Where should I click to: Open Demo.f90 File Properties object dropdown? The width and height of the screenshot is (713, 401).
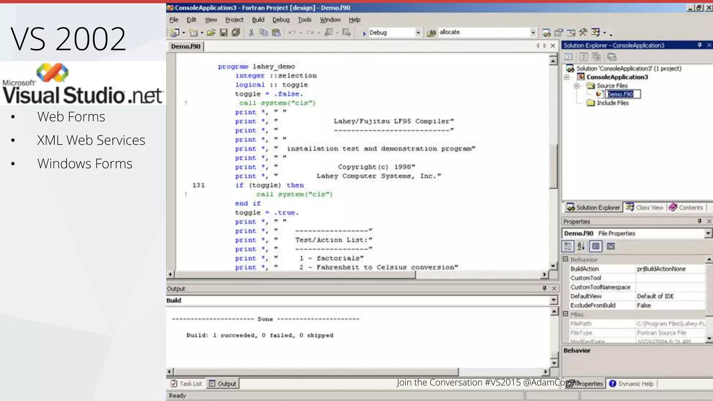pyautogui.click(x=708, y=234)
